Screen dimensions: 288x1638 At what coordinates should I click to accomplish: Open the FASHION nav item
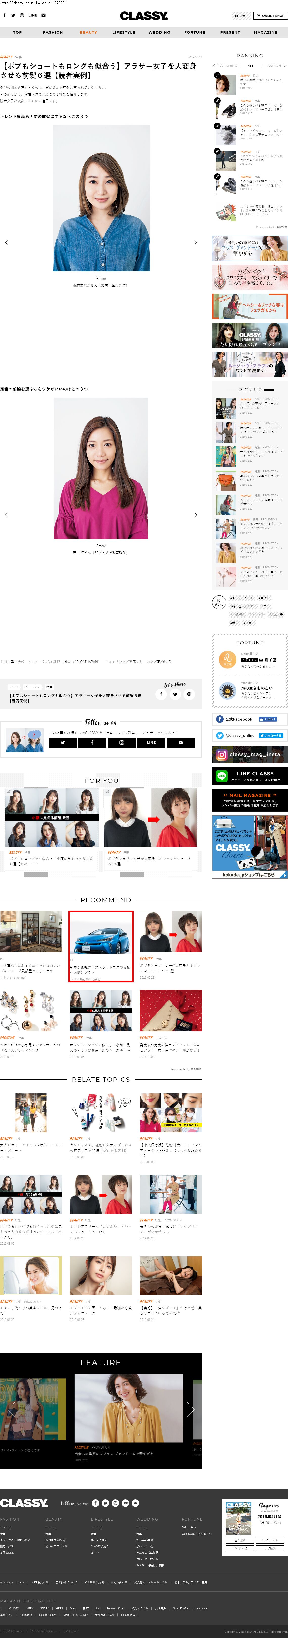point(53,32)
